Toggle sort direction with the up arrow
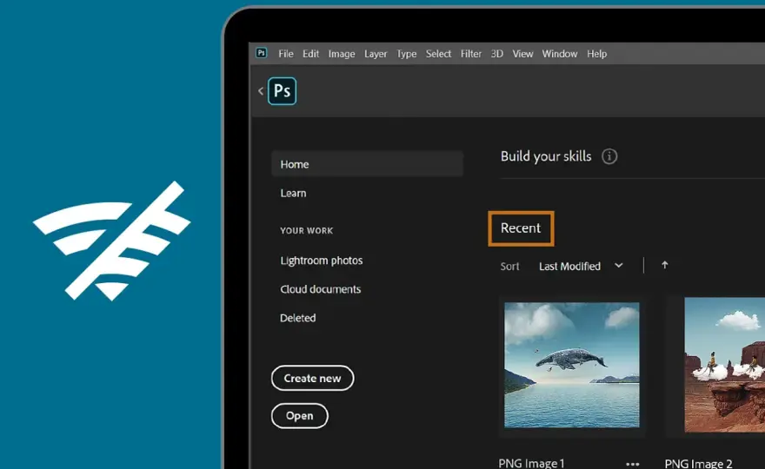Viewport: 765px width, 469px height. tap(664, 265)
